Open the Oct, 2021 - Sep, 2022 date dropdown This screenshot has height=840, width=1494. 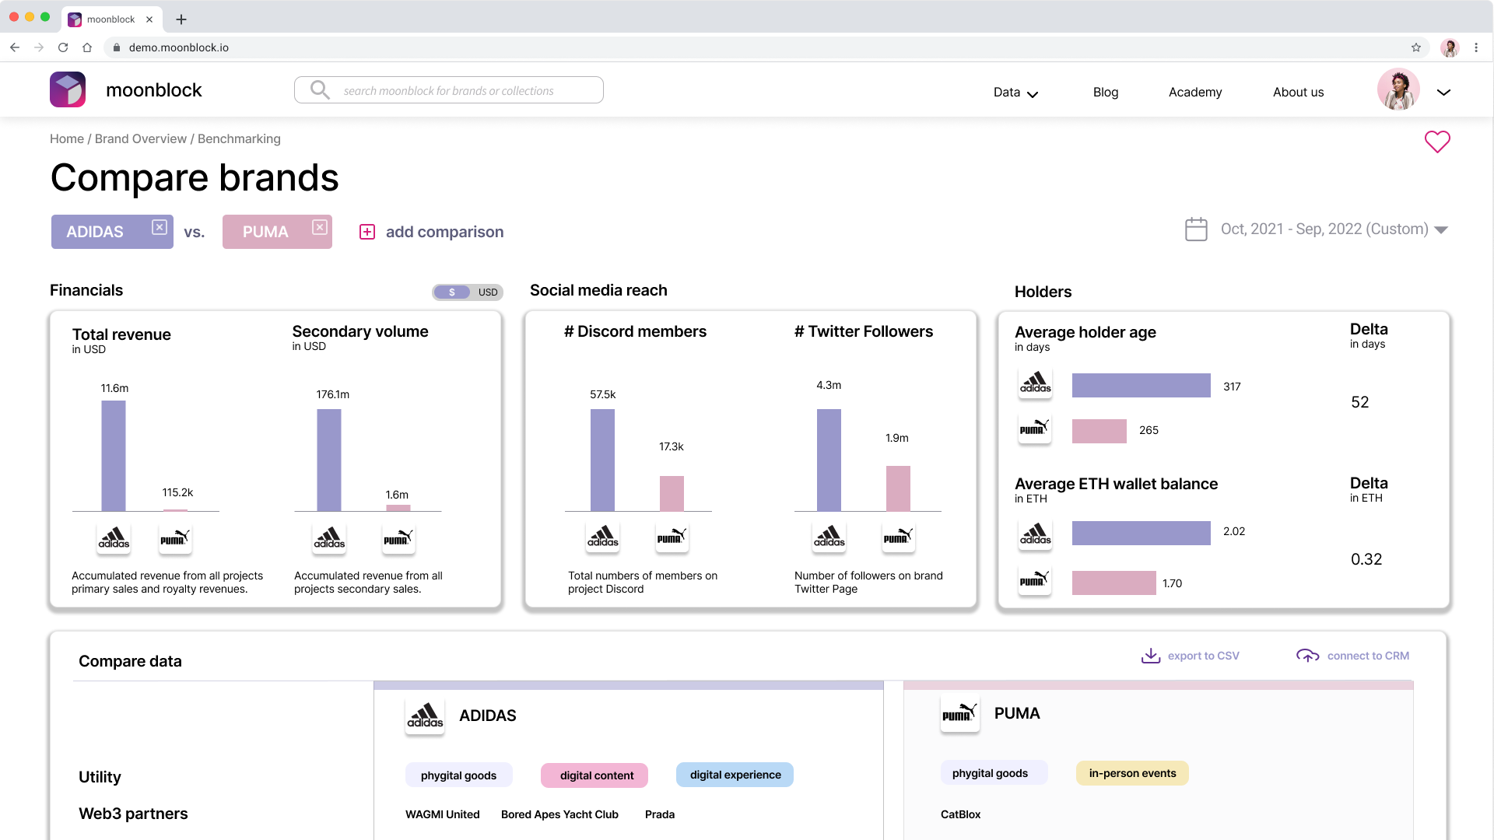[x=1334, y=229]
